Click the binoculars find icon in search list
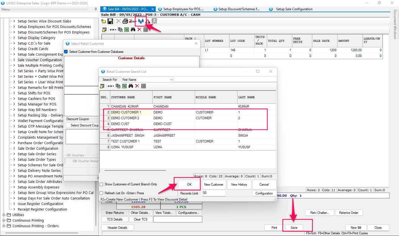This screenshot has width=399, height=236. (x=131, y=86)
